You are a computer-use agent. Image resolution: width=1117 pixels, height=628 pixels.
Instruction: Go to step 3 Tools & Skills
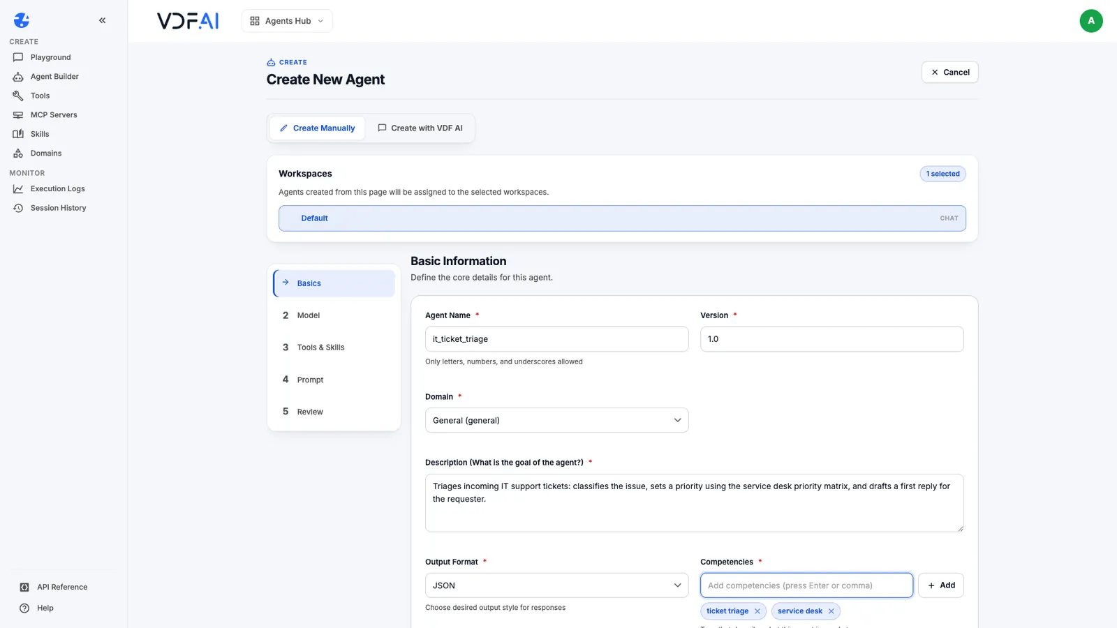coord(334,347)
